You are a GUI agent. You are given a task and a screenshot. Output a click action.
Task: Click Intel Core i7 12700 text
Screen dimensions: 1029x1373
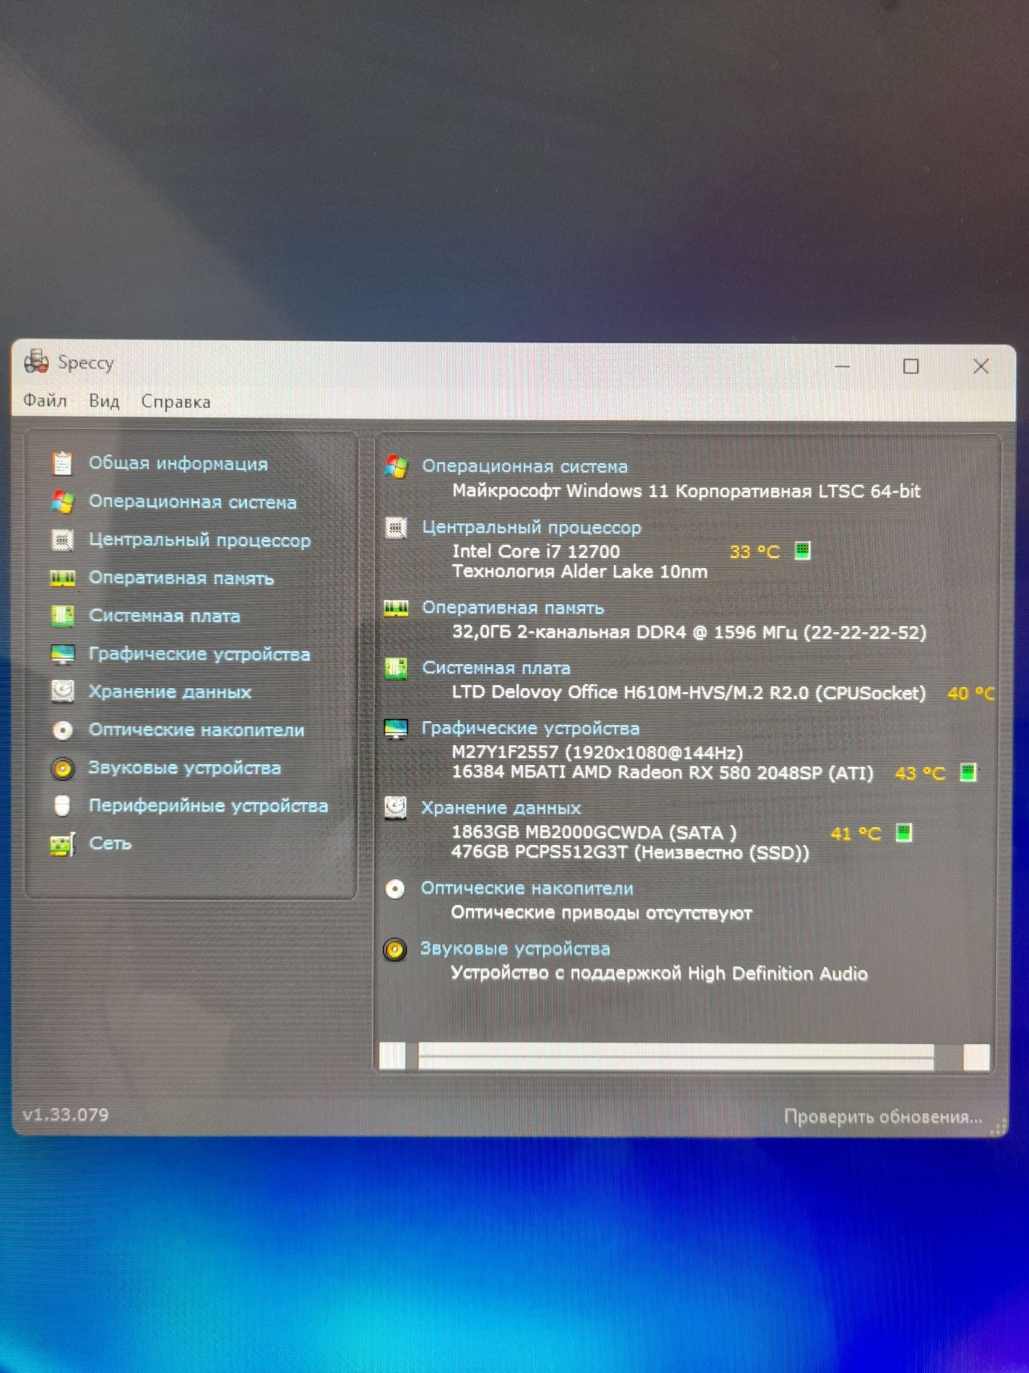[x=536, y=551]
